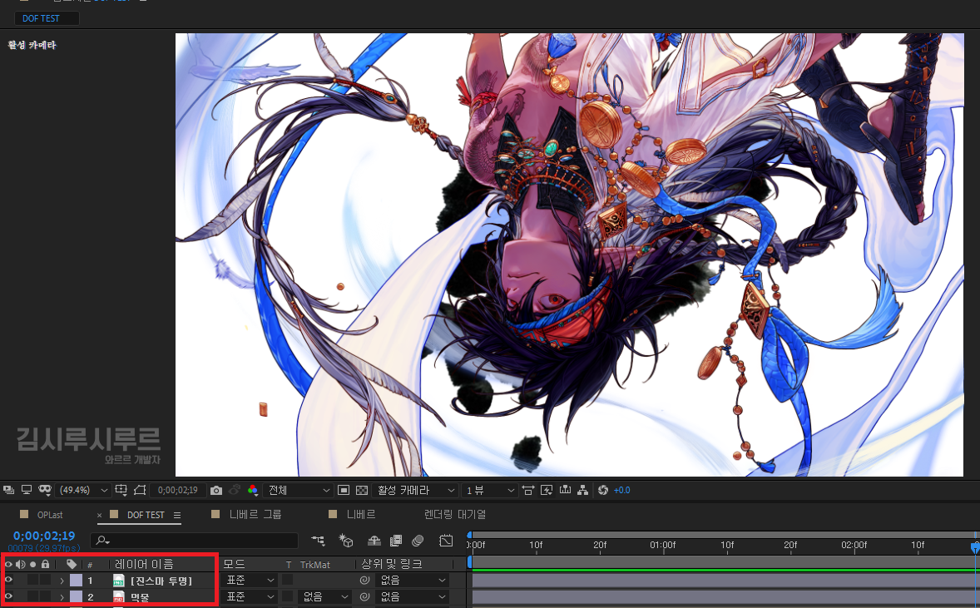Open the 활성 카메라 3D view dropdown
The width and height of the screenshot is (980, 608).
pyautogui.click(x=415, y=490)
